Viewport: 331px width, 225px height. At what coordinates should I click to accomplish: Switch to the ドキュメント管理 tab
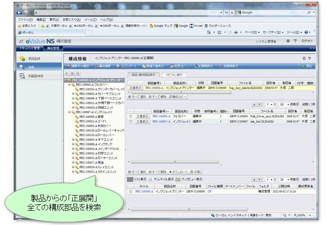coord(29,48)
